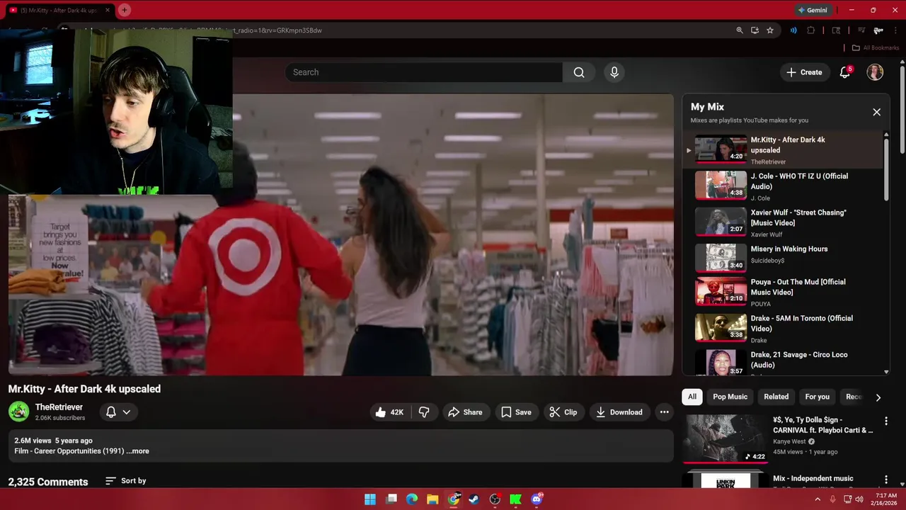
Task: Open the Kanye West channel link
Action: (x=789, y=441)
